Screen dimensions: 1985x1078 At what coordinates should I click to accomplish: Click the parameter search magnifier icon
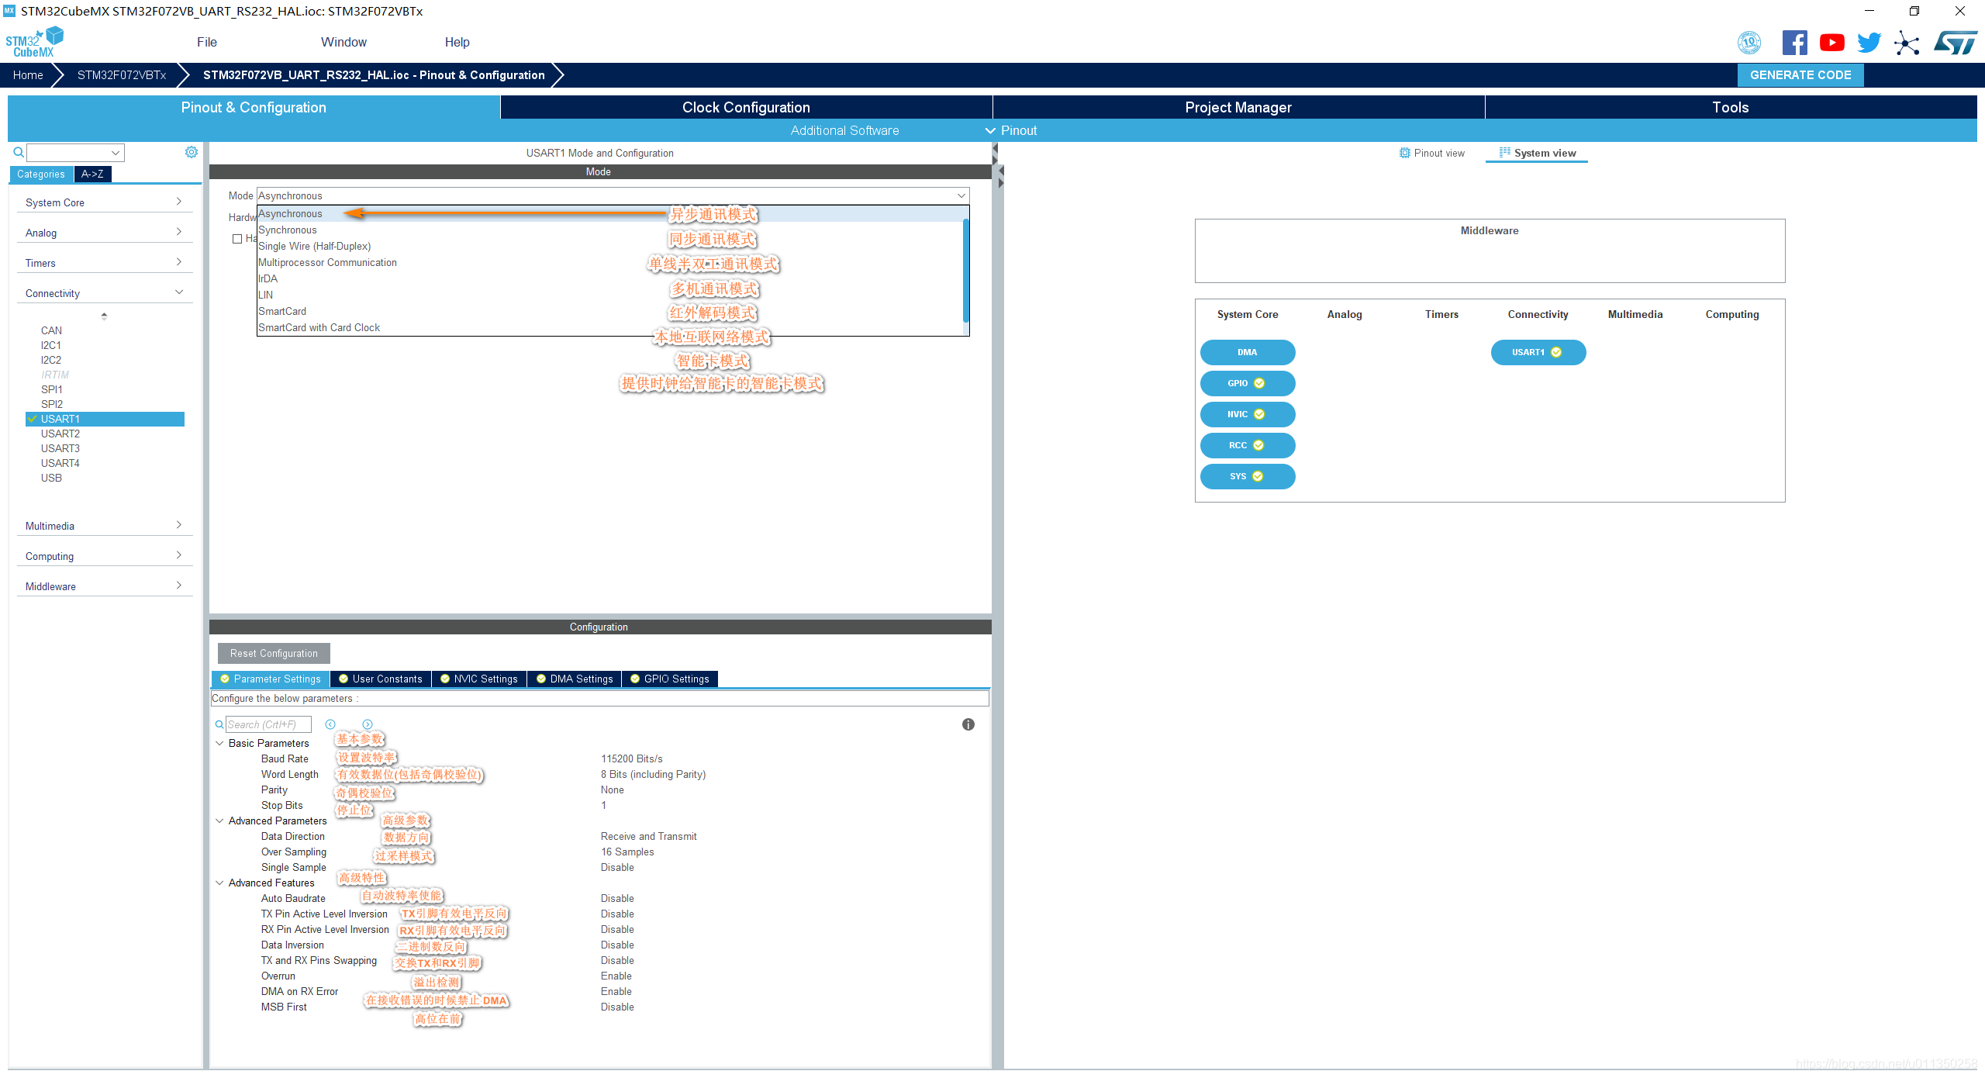(x=219, y=724)
